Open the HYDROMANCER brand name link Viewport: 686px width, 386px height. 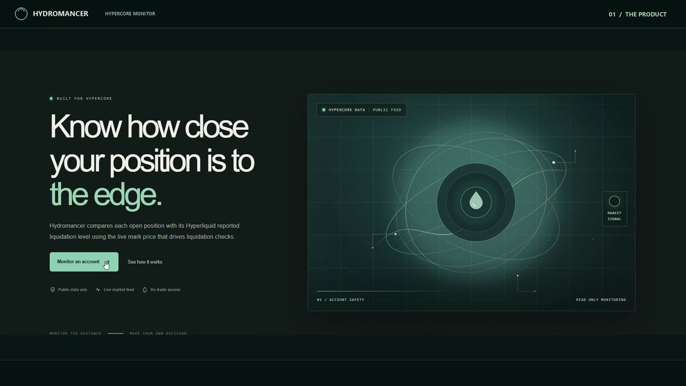click(x=61, y=14)
